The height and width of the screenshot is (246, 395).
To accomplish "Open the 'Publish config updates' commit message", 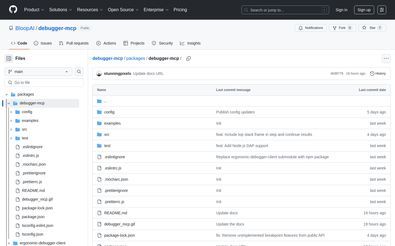I will click(x=235, y=112).
